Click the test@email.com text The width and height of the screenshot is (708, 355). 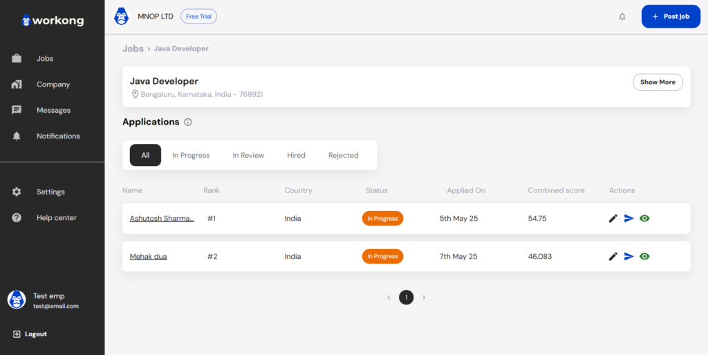pos(56,307)
